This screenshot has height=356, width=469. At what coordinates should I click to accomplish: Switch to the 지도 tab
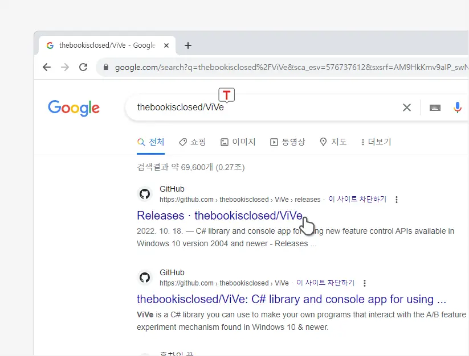click(333, 142)
